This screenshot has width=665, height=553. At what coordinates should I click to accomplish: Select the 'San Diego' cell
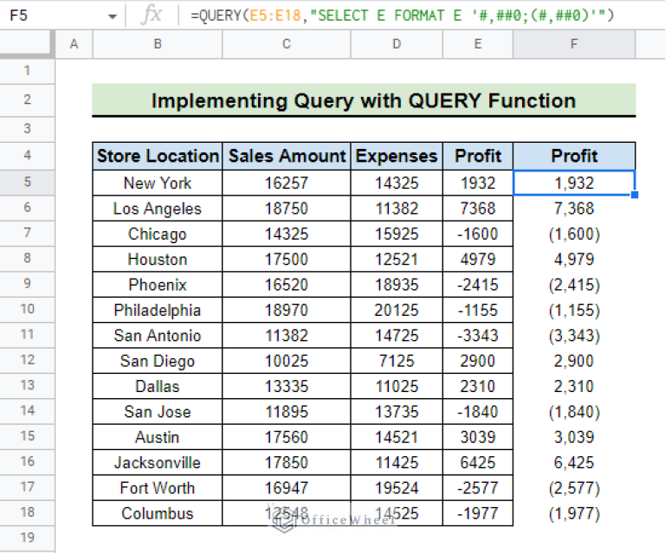pyautogui.click(x=158, y=361)
